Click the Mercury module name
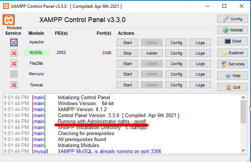 (x=36, y=74)
